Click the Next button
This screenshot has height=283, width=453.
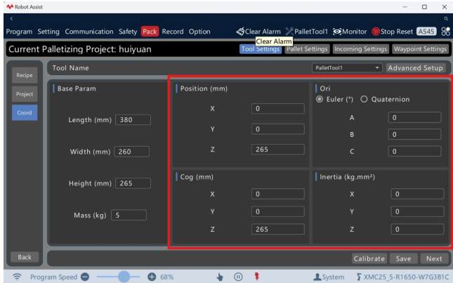tap(434, 258)
